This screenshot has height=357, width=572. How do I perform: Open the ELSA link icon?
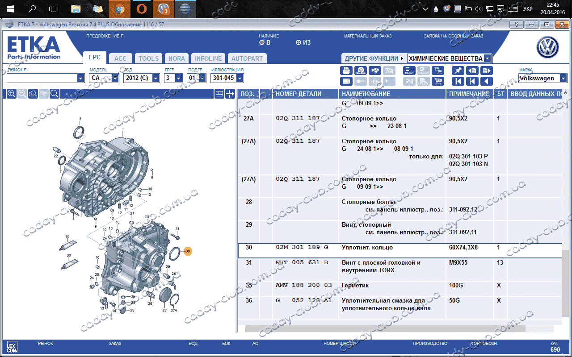point(409,71)
